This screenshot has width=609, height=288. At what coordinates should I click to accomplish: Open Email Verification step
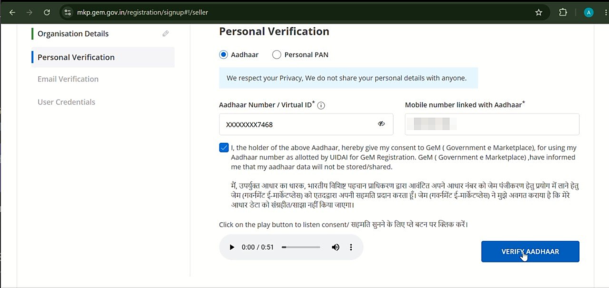tap(68, 79)
